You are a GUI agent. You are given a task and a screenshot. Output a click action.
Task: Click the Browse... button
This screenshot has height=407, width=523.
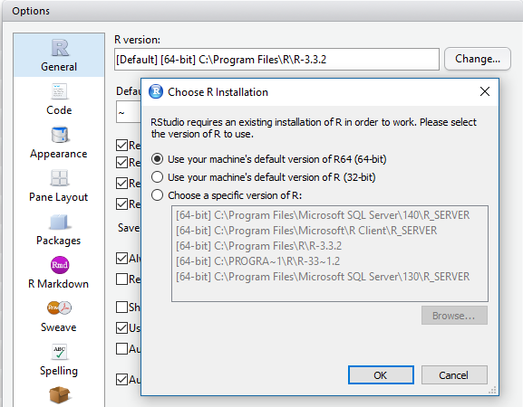coord(454,315)
